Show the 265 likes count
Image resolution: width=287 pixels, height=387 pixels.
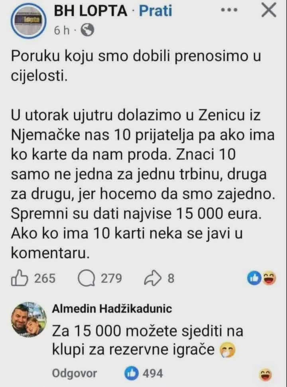[x=45, y=278]
